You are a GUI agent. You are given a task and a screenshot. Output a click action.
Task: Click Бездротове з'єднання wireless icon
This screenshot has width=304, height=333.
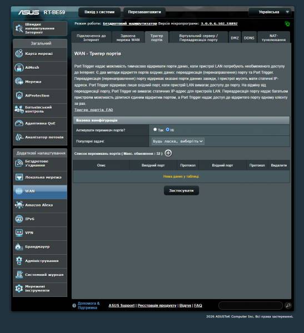click(x=19, y=163)
